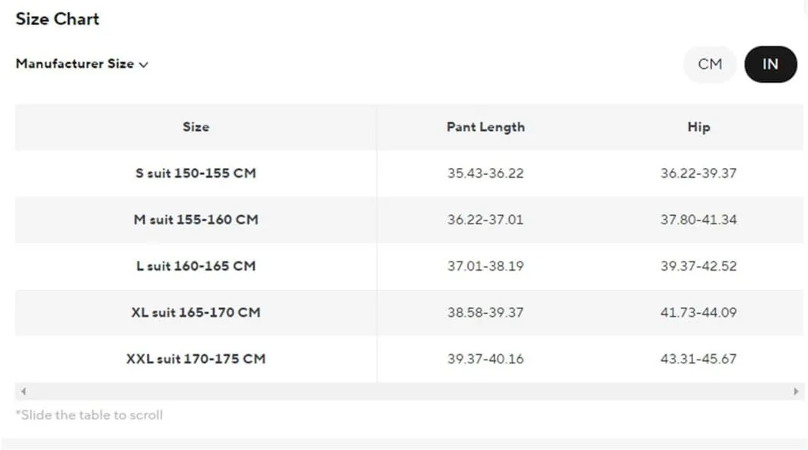Screen dimensions: 808x450
Task: Click the chevron next to Manufacturer Size
Action: (144, 65)
